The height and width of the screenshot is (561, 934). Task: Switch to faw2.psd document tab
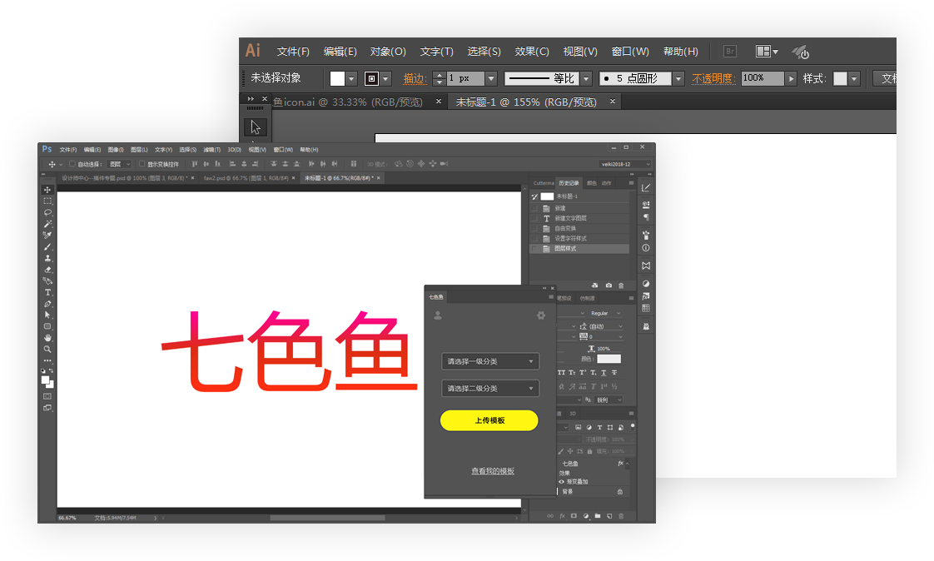click(245, 178)
